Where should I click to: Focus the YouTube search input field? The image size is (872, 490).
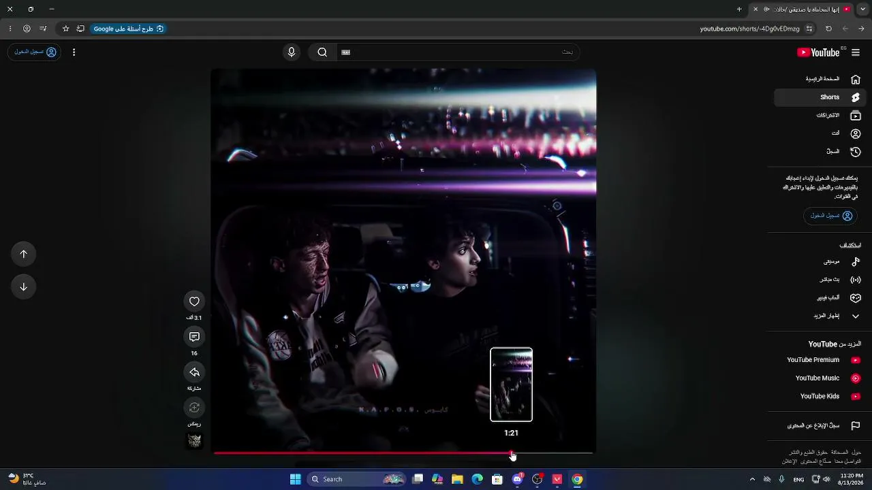[x=458, y=52]
